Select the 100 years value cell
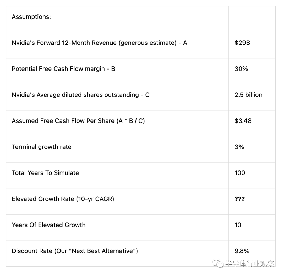Image resolution: width=283 pixels, height=276 pixels. 240,173
